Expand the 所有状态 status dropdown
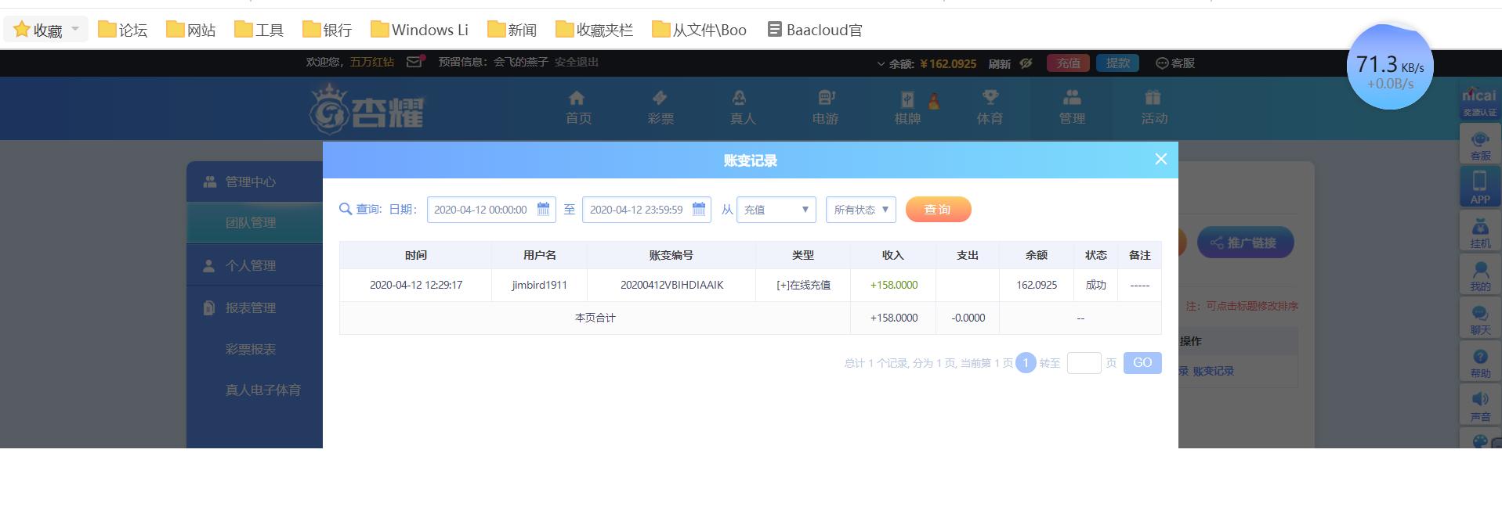This screenshot has width=1502, height=507. pos(861,210)
